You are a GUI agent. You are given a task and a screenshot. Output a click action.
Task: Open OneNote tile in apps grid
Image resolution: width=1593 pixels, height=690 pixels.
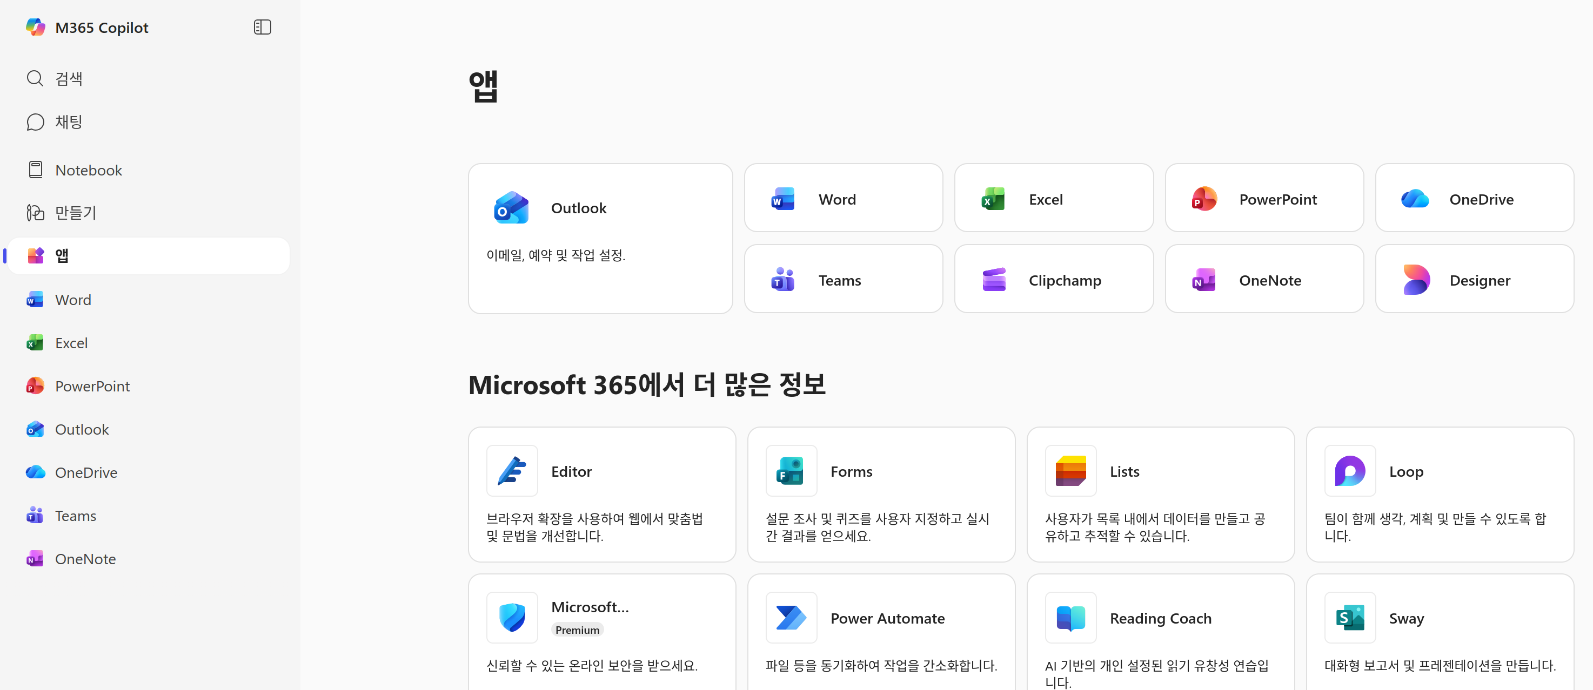point(1263,280)
